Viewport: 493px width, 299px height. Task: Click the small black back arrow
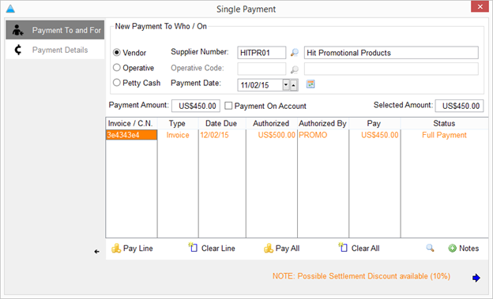point(97,252)
